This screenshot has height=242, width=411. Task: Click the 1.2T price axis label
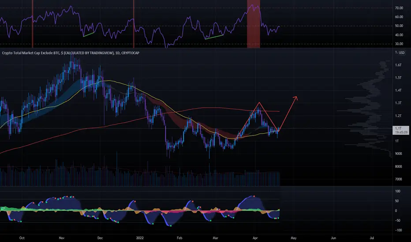398,116
